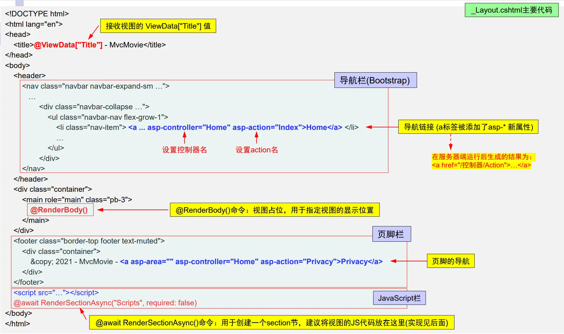
Task: Click the red @RenderBody() command
Action: click(x=59, y=210)
